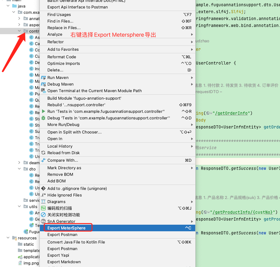Click the java source folder icon
The width and height of the screenshot is (280, 267).
click(x=14, y=6)
